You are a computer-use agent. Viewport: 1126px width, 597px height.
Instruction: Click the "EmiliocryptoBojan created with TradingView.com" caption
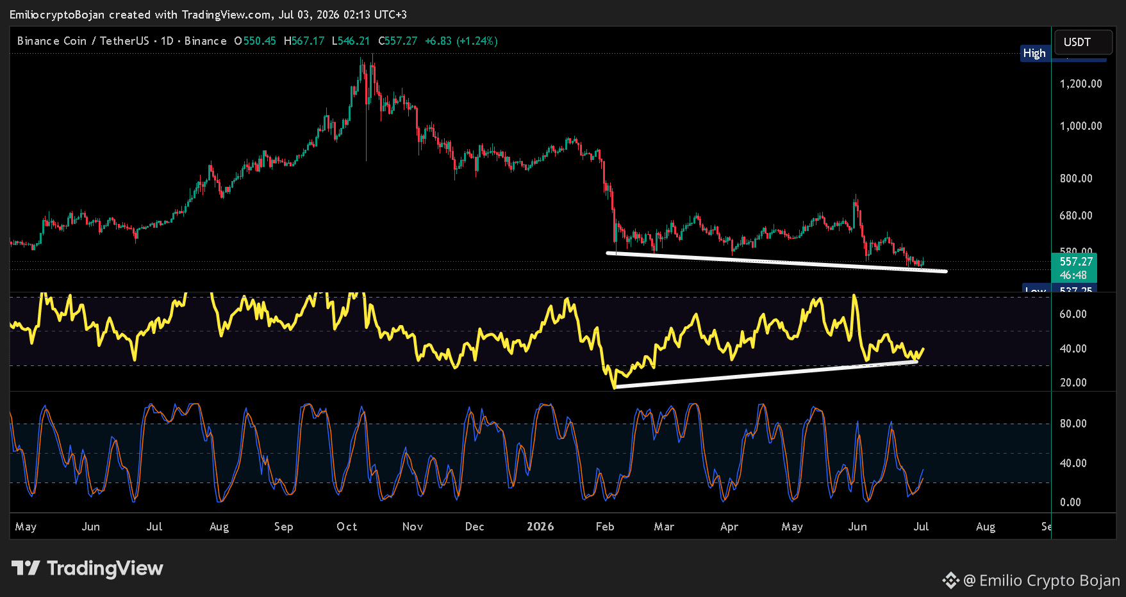140,14
